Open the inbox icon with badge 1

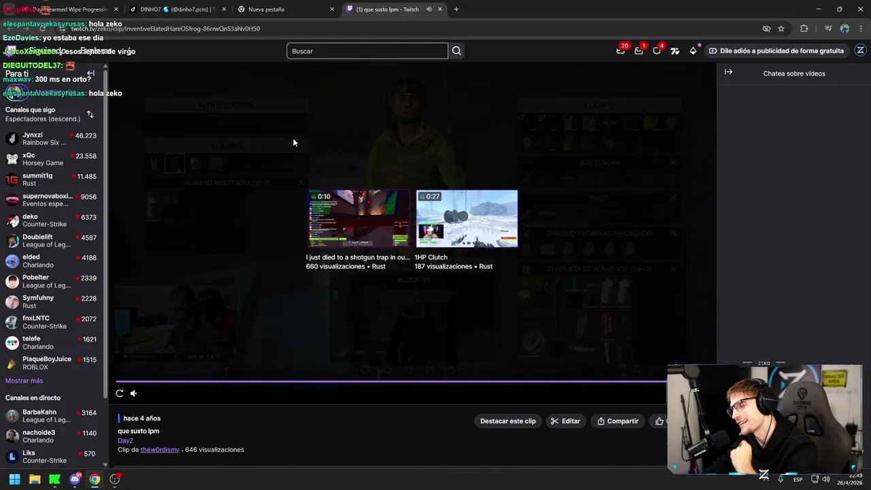(638, 50)
